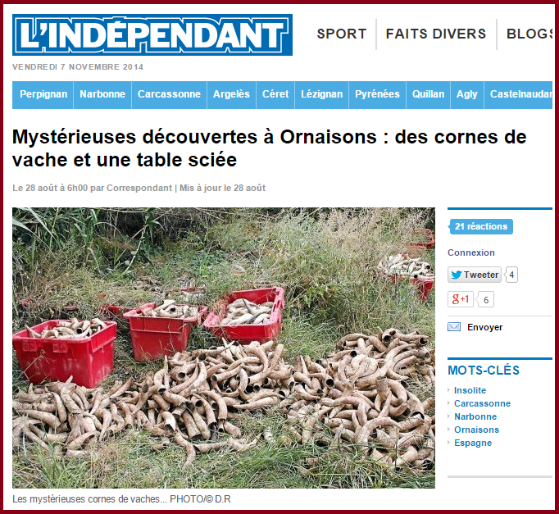Click the Twitter bird Tweeter button

point(475,275)
